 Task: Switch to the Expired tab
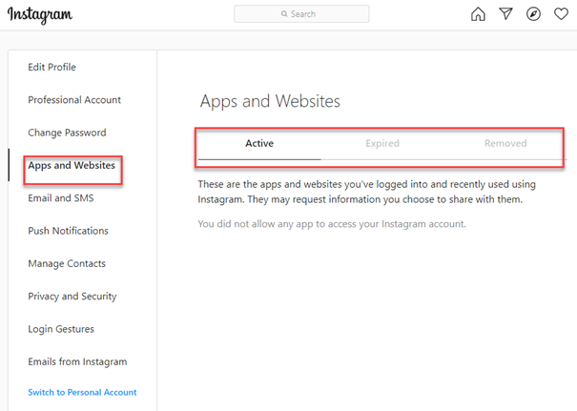382,143
